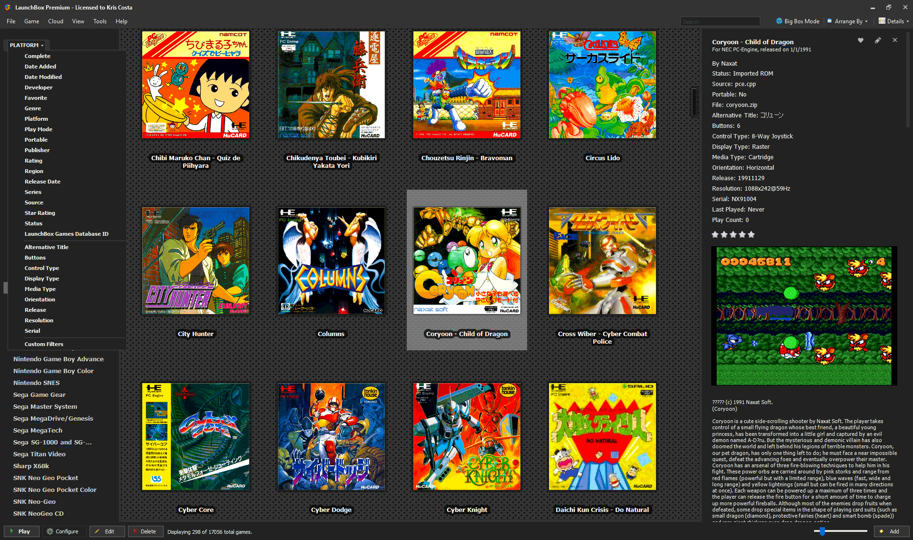Open the Tools menu

[x=100, y=21]
